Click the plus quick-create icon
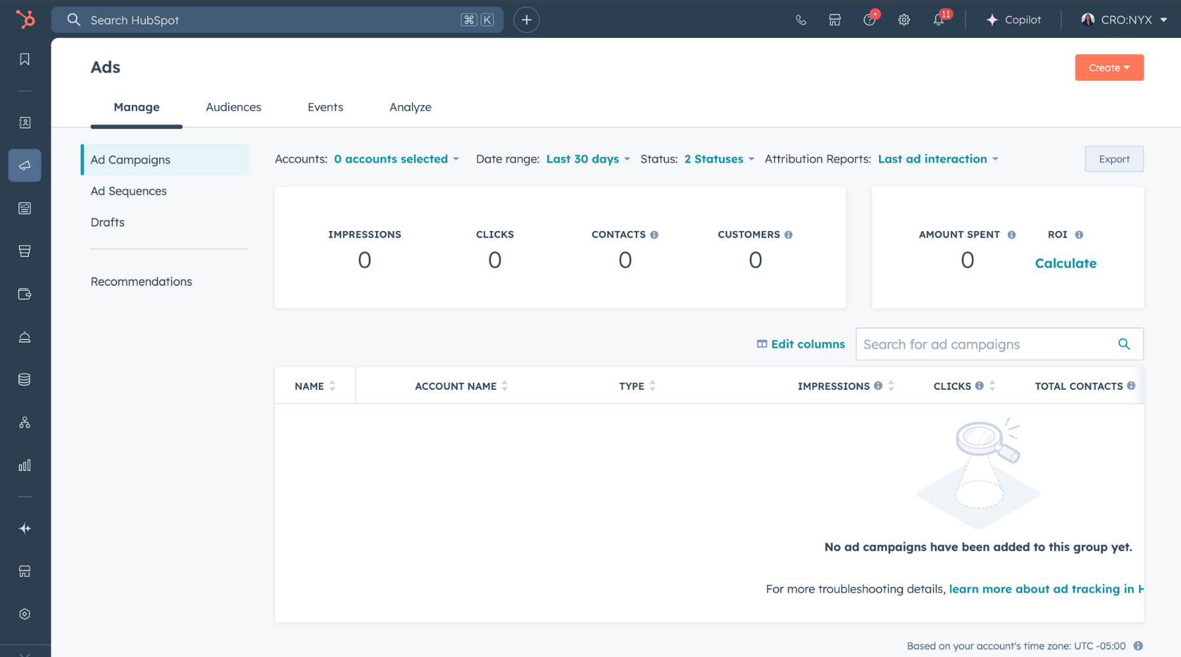 point(526,20)
